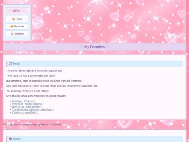Click text 'The genre I like to listen to'
189x142 pixels.
20,71
